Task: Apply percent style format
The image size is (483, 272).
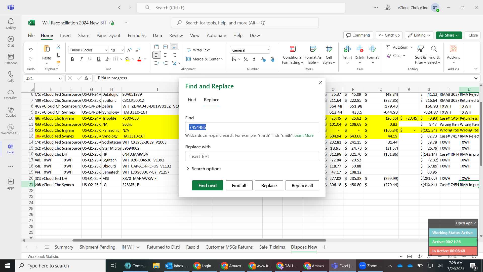Action: pyautogui.click(x=246, y=59)
